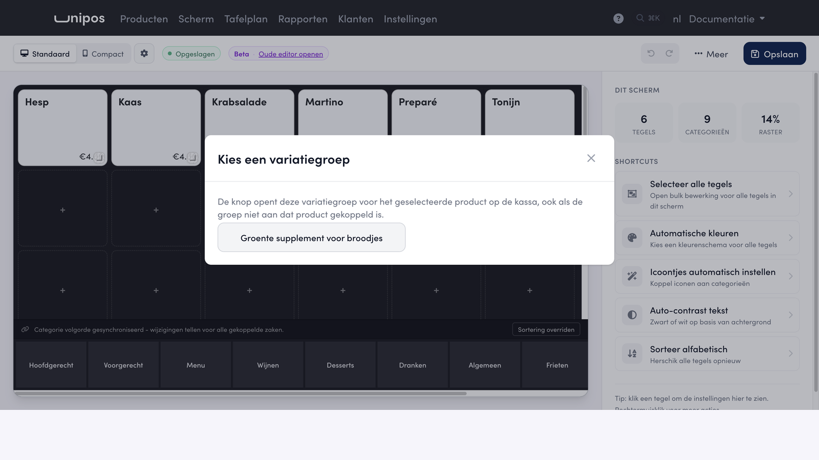Expand the Documentatie account dropdown
The width and height of the screenshot is (819, 460).
[x=727, y=19]
